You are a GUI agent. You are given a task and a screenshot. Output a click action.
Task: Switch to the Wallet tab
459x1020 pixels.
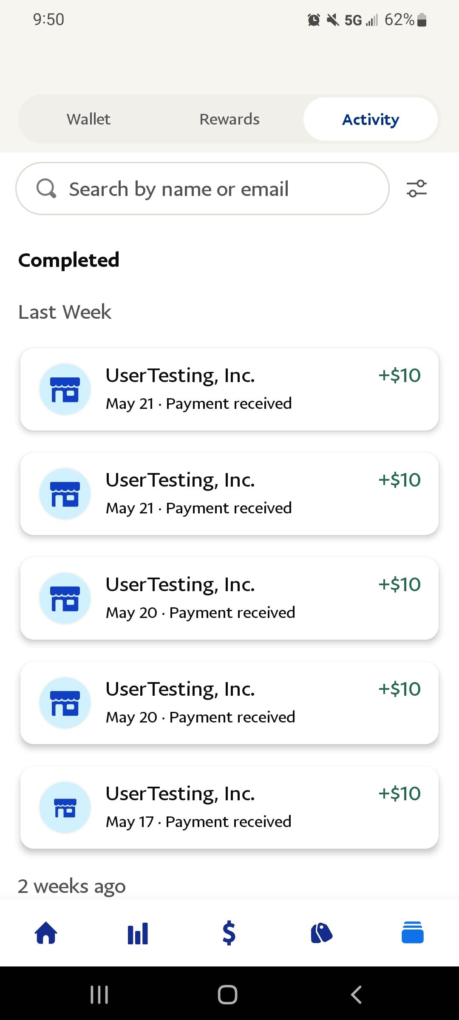[88, 119]
